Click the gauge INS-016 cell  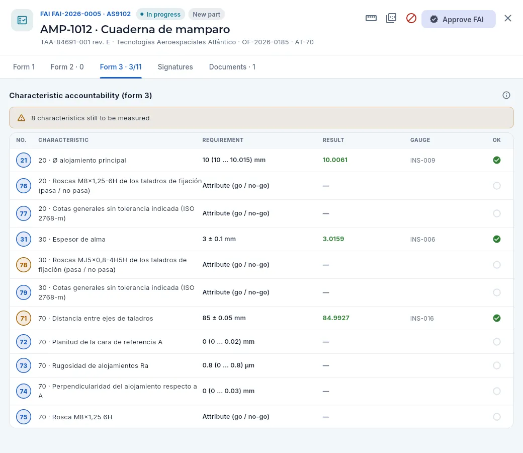(422, 319)
